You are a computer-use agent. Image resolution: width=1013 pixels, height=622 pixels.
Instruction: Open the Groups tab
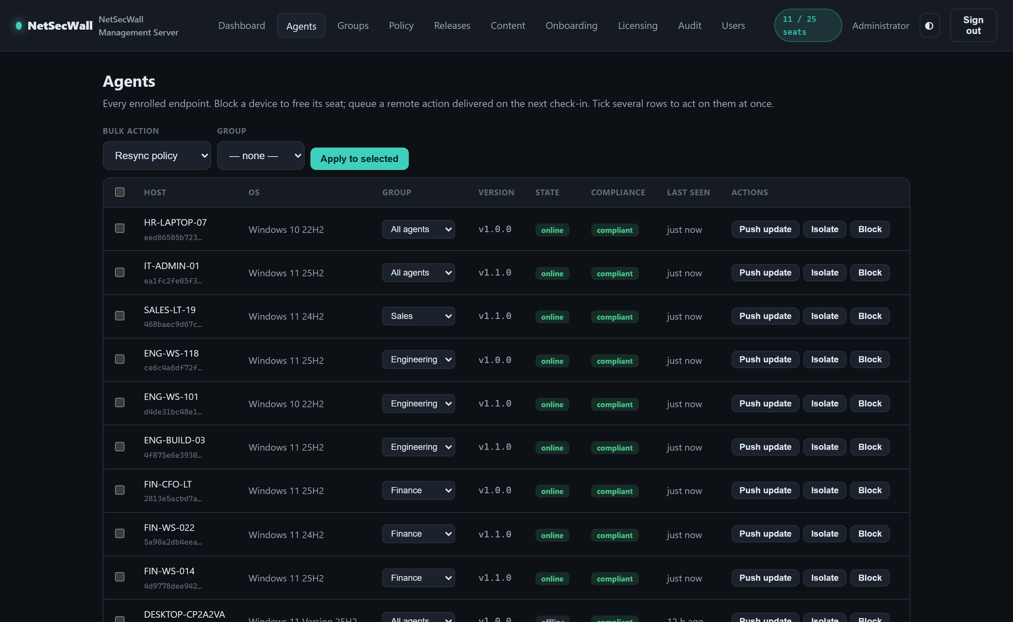[353, 26]
